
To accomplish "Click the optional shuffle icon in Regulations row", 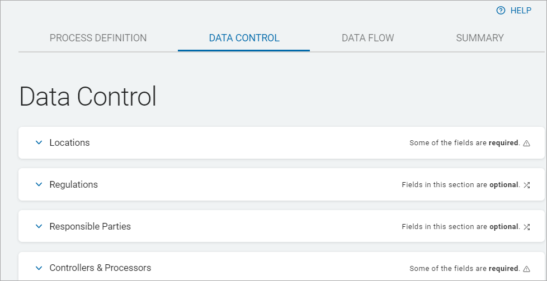I will (526, 185).
